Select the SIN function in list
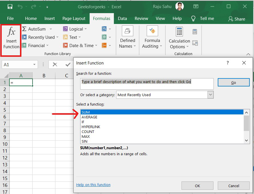 [x=162, y=142]
